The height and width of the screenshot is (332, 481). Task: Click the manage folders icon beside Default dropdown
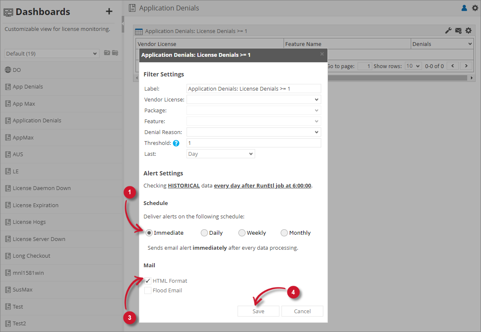tap(115, 53)
